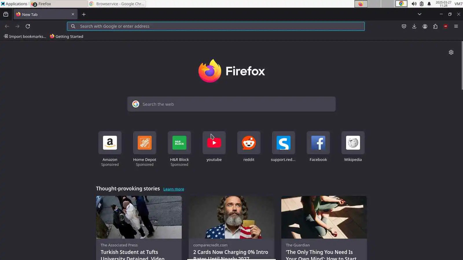Open the Applications menu in the top panel

tap(14, 4)
